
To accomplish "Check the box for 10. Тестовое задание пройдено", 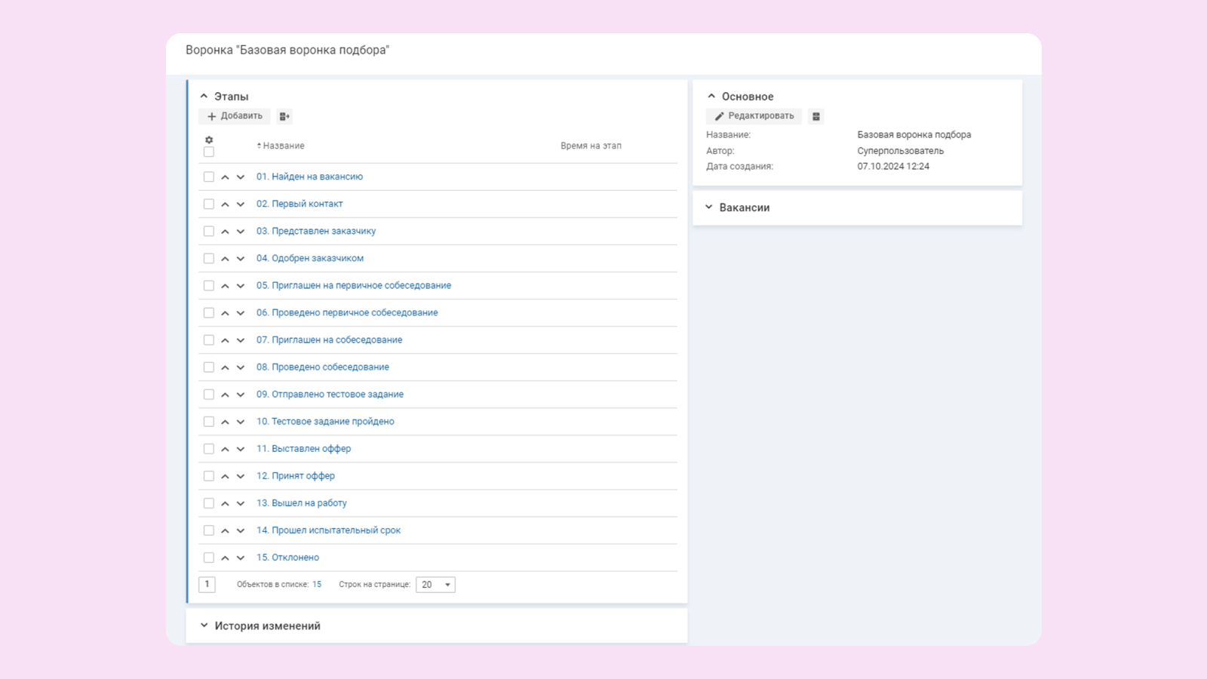I will point(209,421).
